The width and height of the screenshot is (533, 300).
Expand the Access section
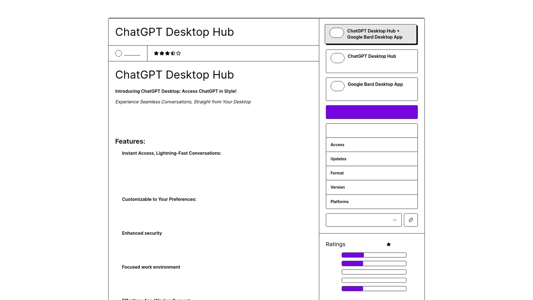371,145
